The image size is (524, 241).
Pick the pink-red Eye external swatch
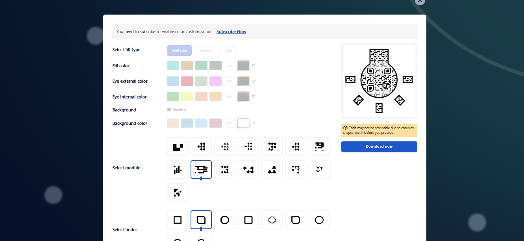tap(187, 81)
